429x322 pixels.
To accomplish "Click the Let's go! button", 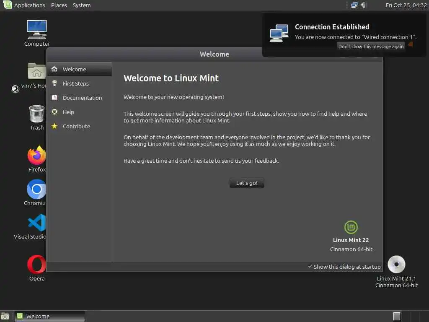I will point(247,183).
